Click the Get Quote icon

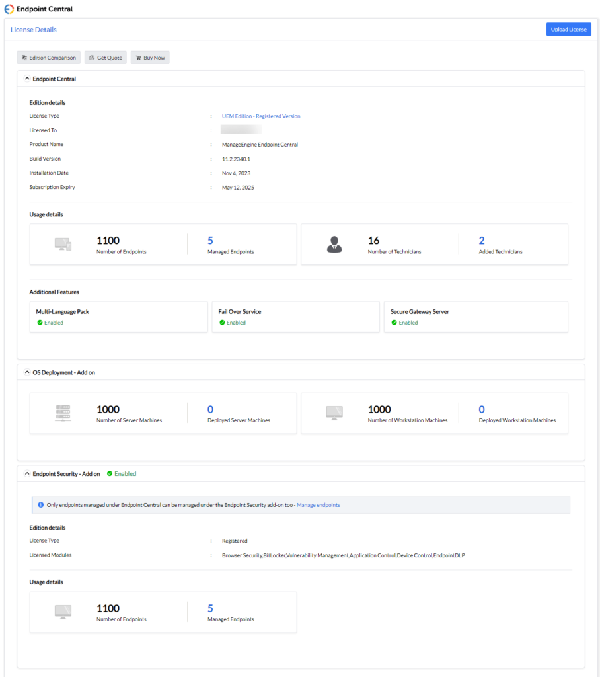coord(92,58)
